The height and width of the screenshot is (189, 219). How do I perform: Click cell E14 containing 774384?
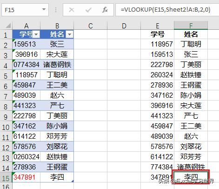158,167
